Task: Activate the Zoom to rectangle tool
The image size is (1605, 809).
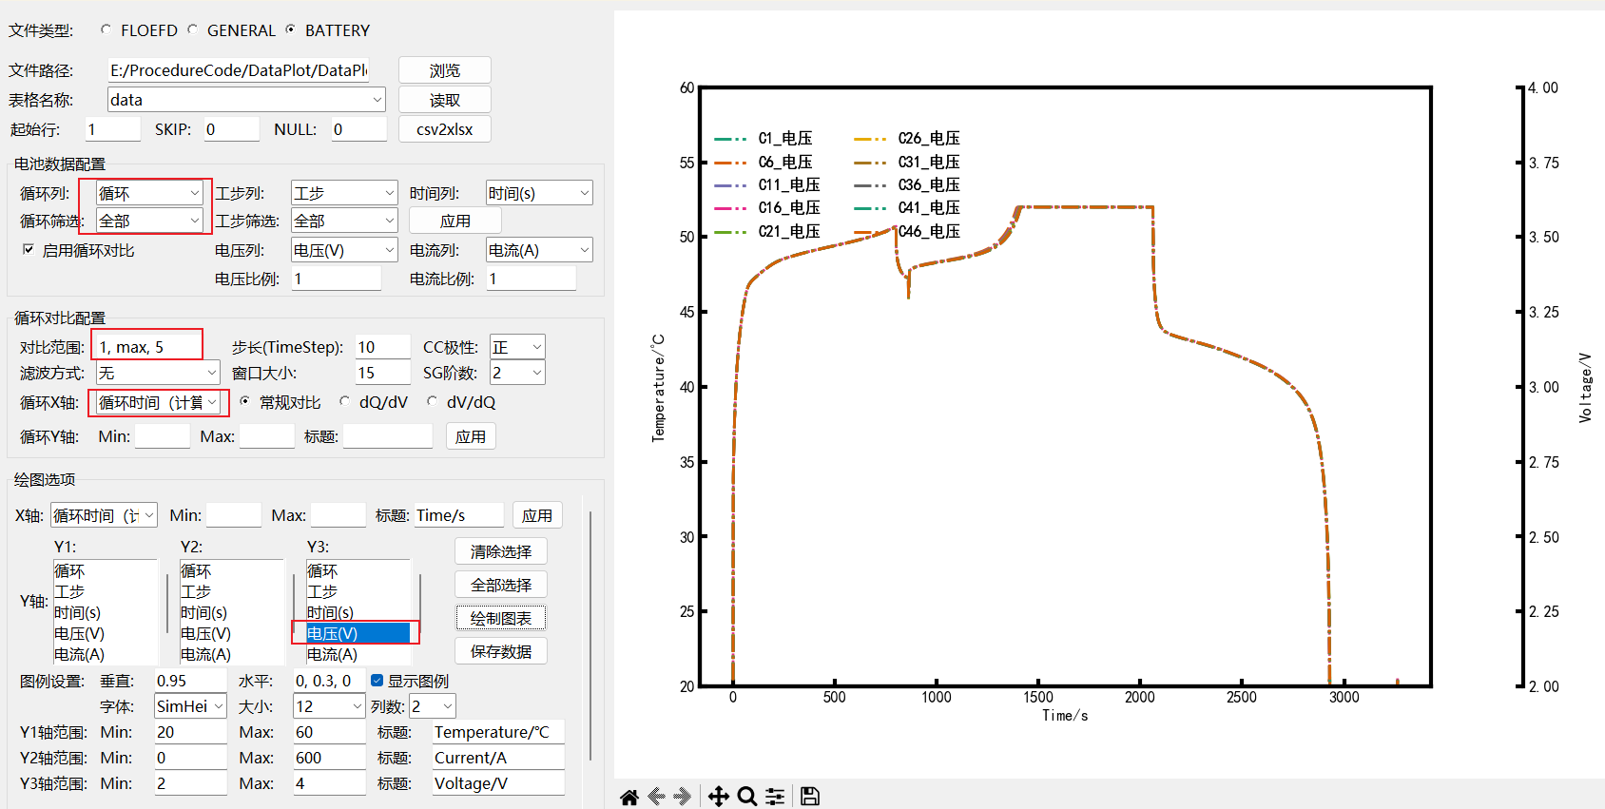Action: click(747, 797)
